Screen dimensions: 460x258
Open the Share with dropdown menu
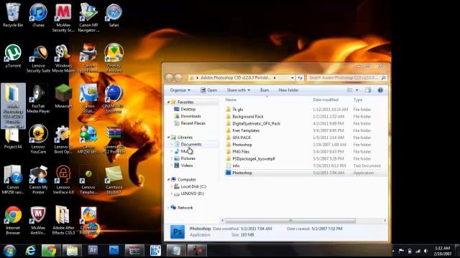(238, 90)
